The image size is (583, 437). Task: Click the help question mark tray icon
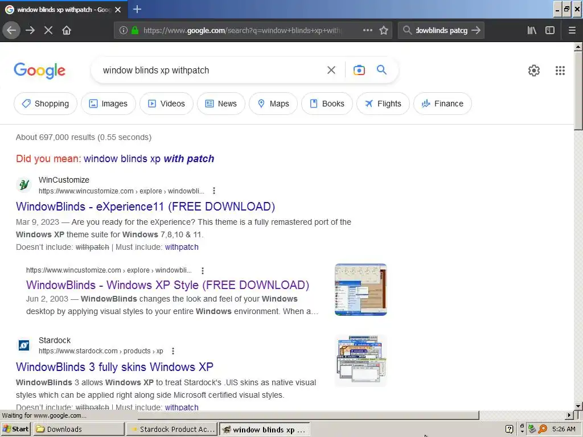point(510,429)
